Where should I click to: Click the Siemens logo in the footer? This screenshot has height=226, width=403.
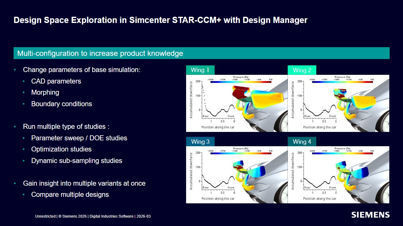370,215
